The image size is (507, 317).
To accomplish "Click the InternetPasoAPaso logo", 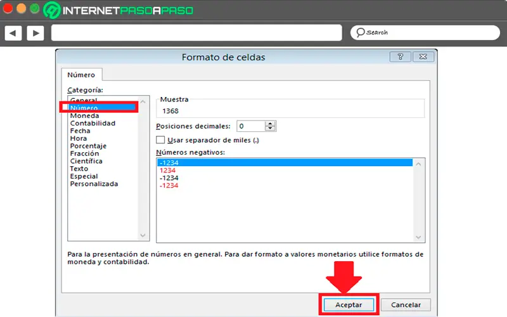I will [x=119, y=10].
